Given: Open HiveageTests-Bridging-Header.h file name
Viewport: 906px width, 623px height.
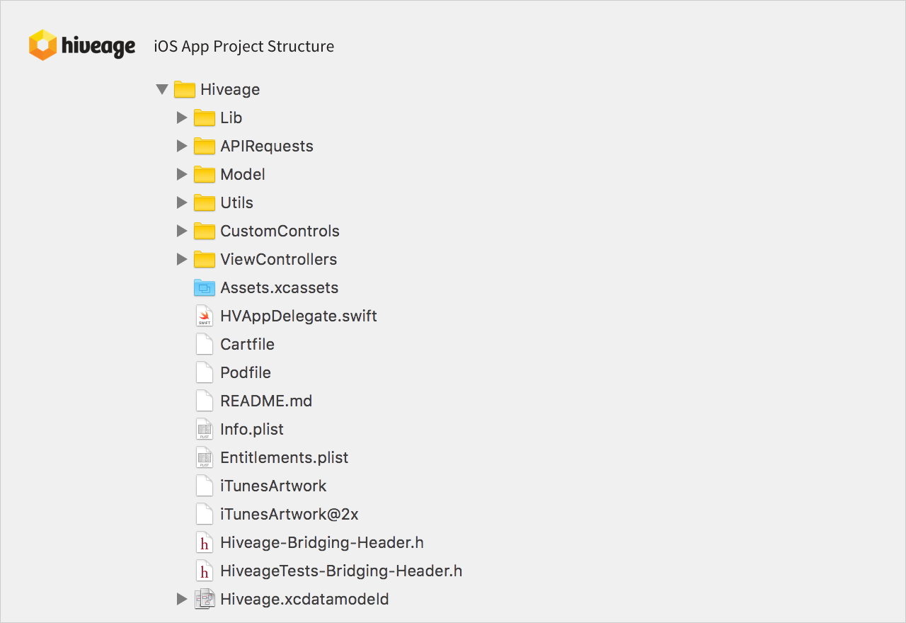Looking at the screenshot, I should click(341, 571).
